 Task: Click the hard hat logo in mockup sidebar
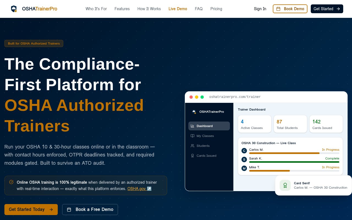(194, 112)
